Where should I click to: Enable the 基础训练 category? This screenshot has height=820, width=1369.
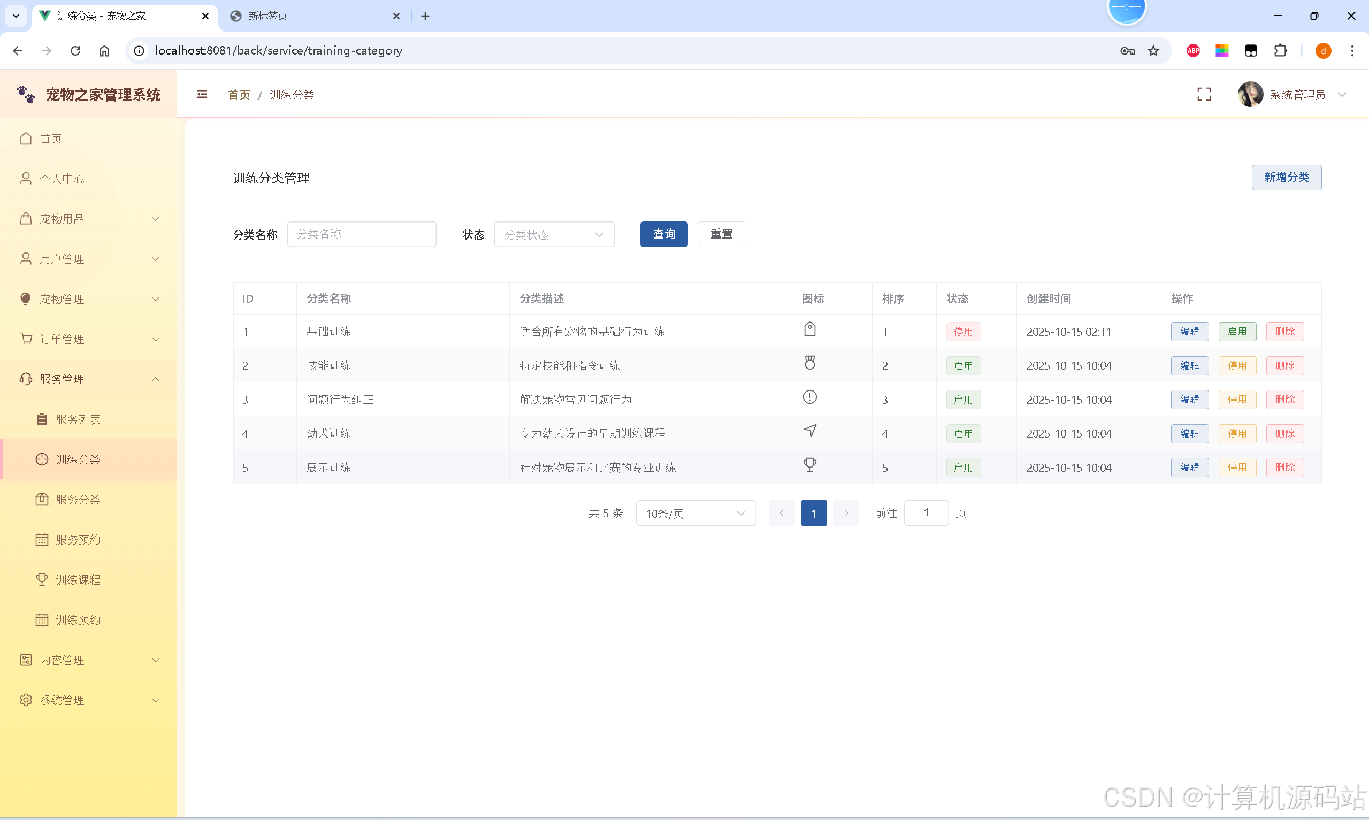(1237, 332)
